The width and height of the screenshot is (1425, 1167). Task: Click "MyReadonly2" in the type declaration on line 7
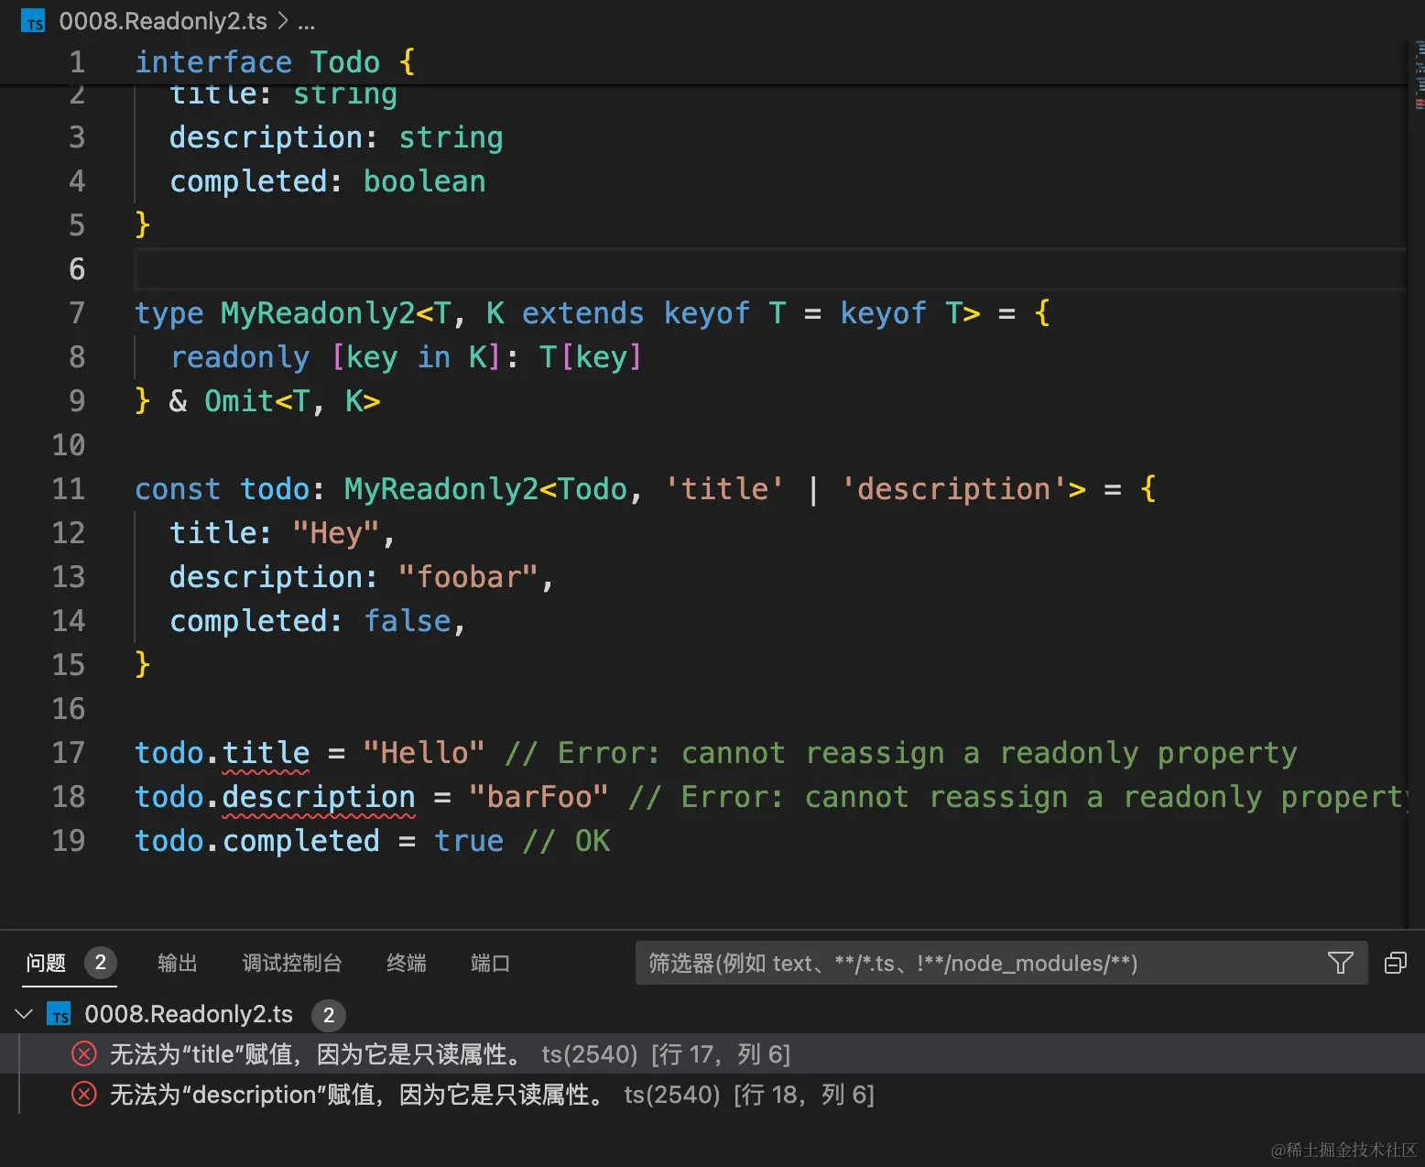pos(318,313)
